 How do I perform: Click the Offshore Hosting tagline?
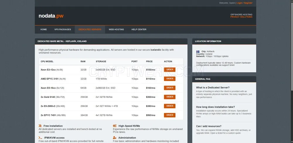241,15
